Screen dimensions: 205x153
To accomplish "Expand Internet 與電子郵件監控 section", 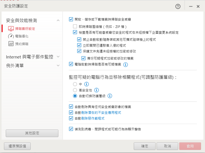I will click(x=58, y=57).
